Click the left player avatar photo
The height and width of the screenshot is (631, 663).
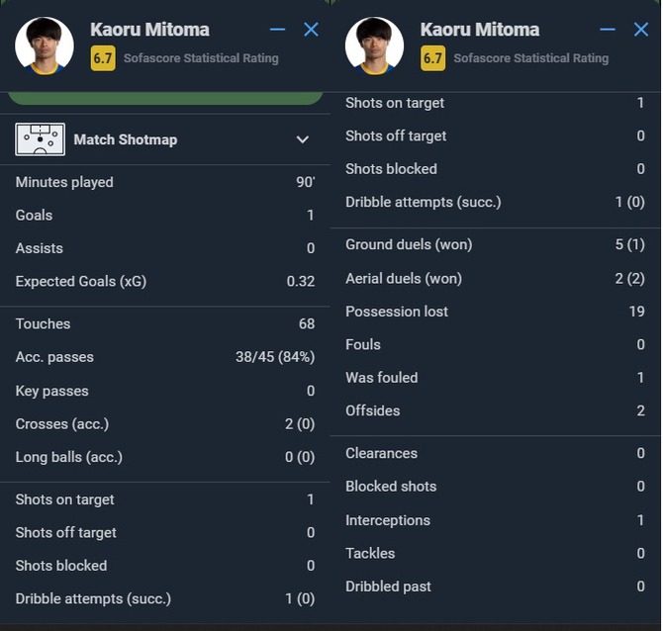[45, 46]
